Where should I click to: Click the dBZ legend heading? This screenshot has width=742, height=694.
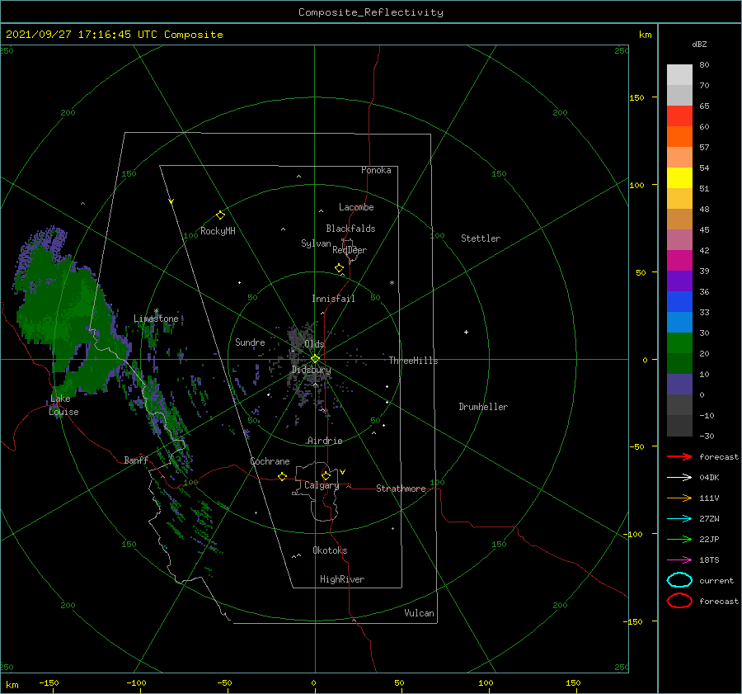coord(699,44)
